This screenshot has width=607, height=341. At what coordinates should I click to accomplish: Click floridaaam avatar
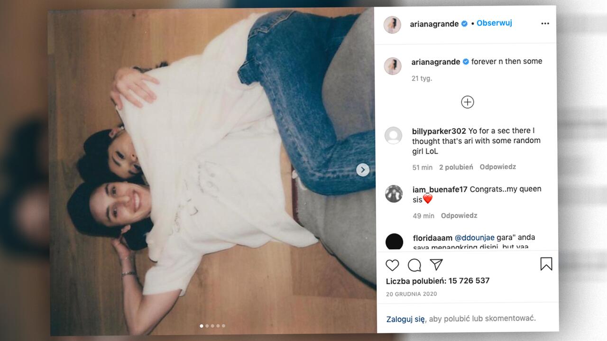point(394,242)
